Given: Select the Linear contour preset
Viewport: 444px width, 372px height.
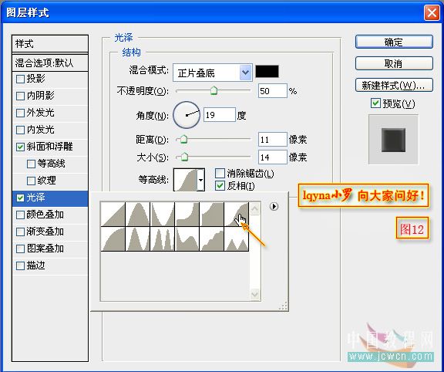Looking at the screenshot, I should (x=113, y=214).
